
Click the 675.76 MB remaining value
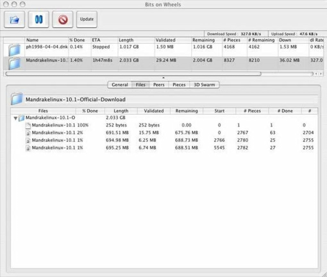187,133
